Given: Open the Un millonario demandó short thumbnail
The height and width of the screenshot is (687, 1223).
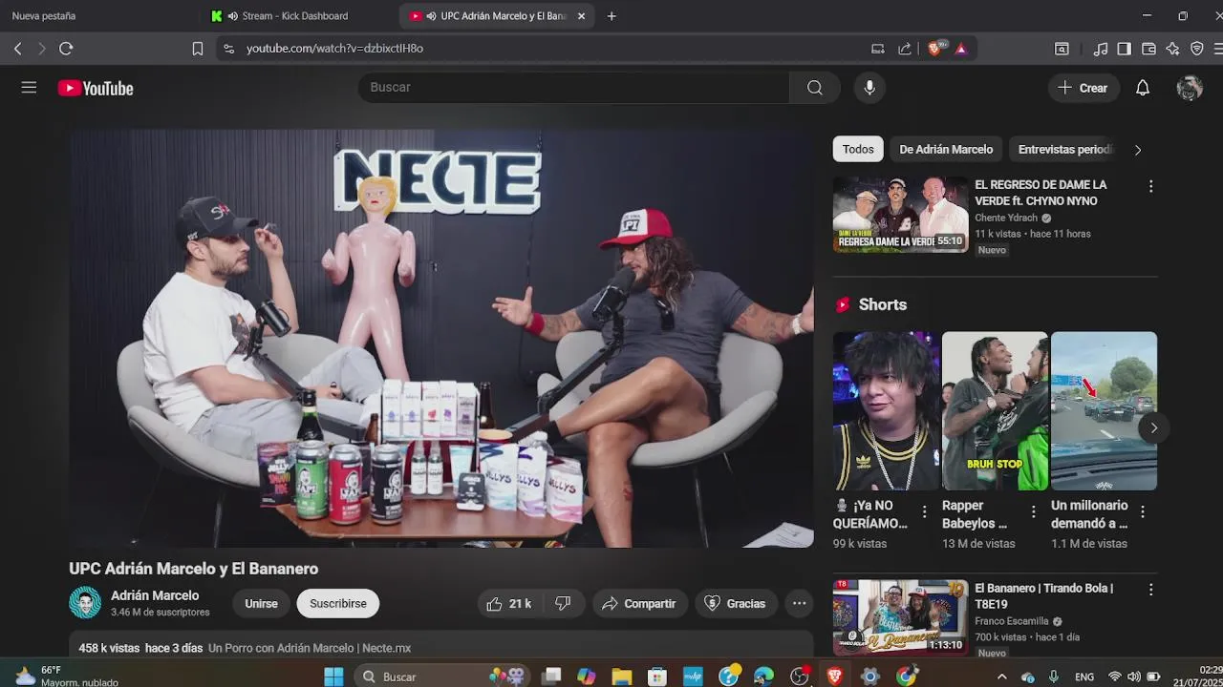Looking at the screenshot, I should tap(1104, 411).
